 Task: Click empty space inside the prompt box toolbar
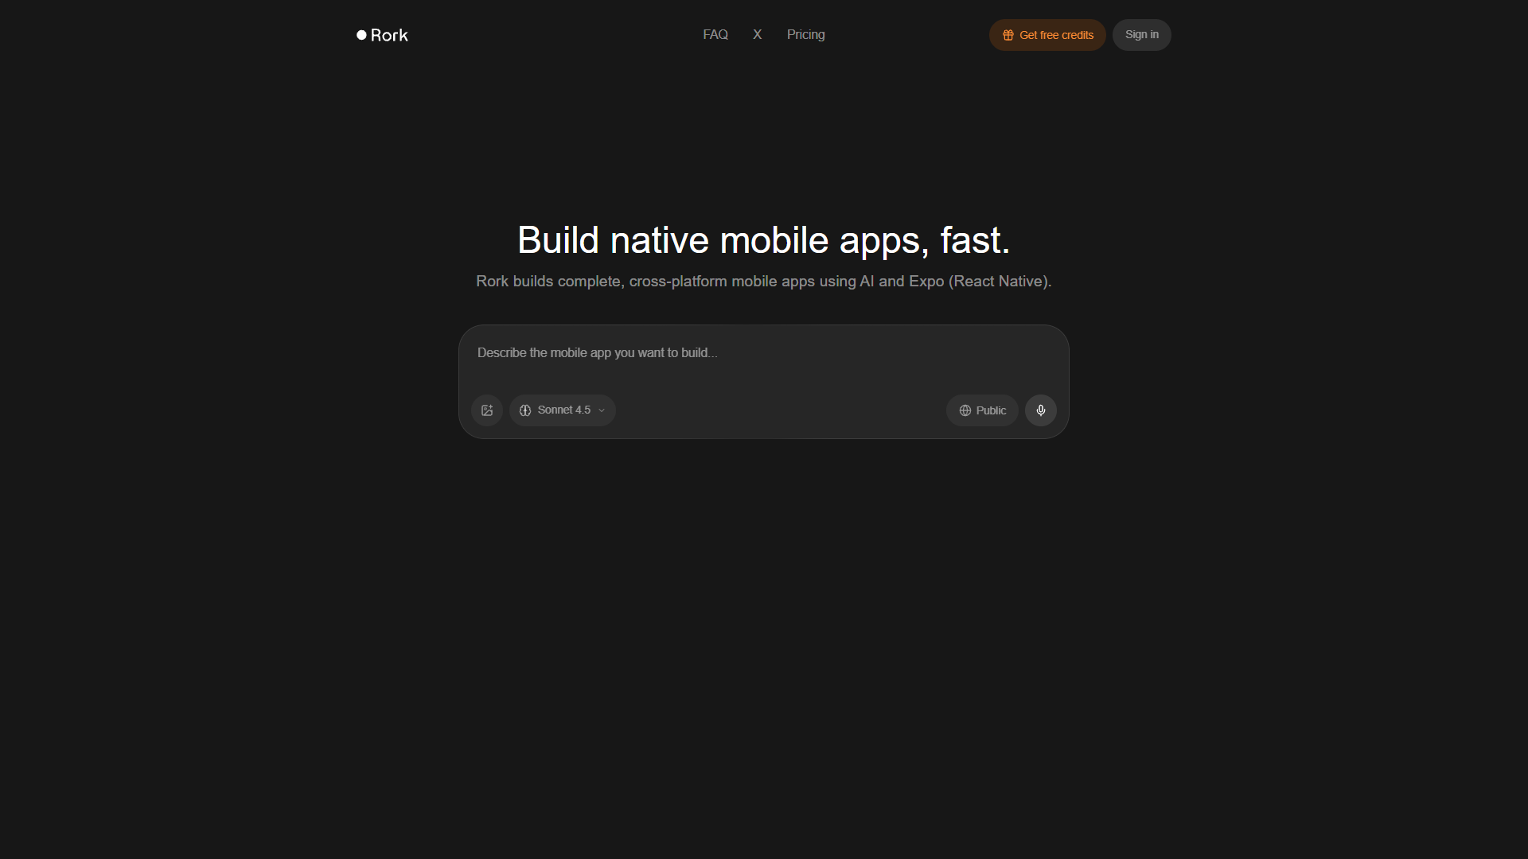(780, 410)
